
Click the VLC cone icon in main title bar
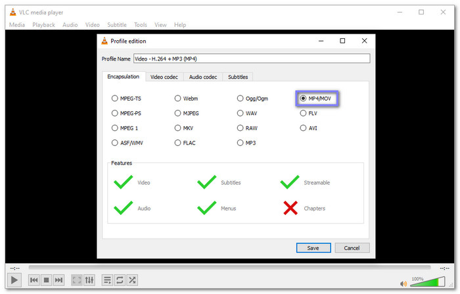12,12
